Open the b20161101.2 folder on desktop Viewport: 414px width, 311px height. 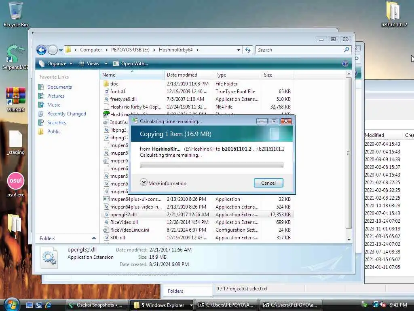coord(394,15)
